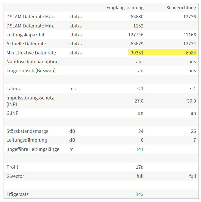Click the DSLAM-Datenrate Max. row label
The height and width of the screenshot is (202, 201).
(x=31, y=17)
